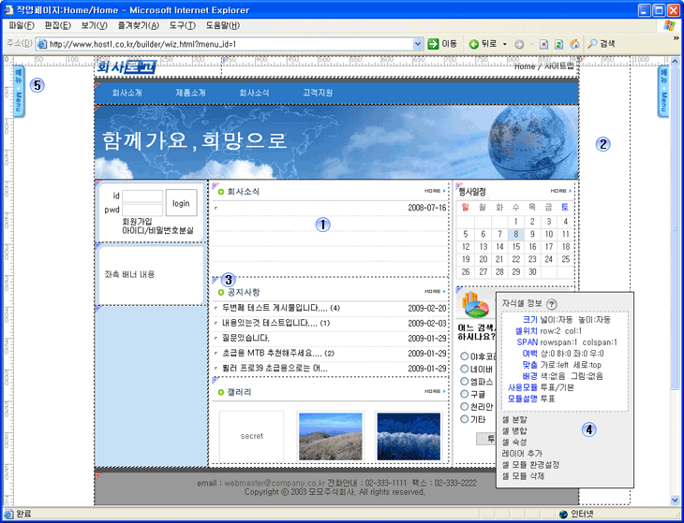Click the cell corner marker at 공지사항 section
The width and height of the screenshot is (684, 523).
pos(215,279)
